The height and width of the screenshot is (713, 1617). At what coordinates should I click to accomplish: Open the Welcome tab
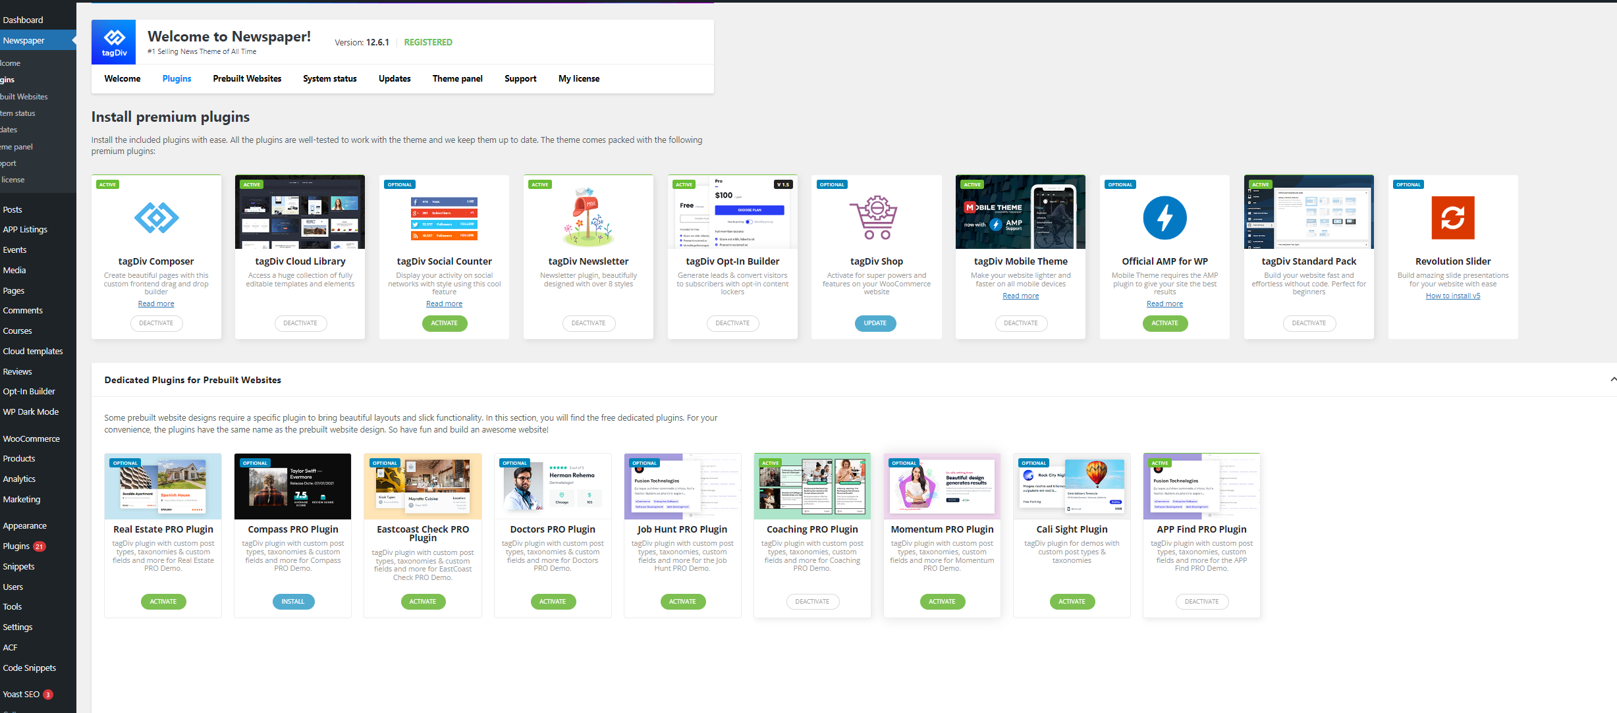click(123, 78)
